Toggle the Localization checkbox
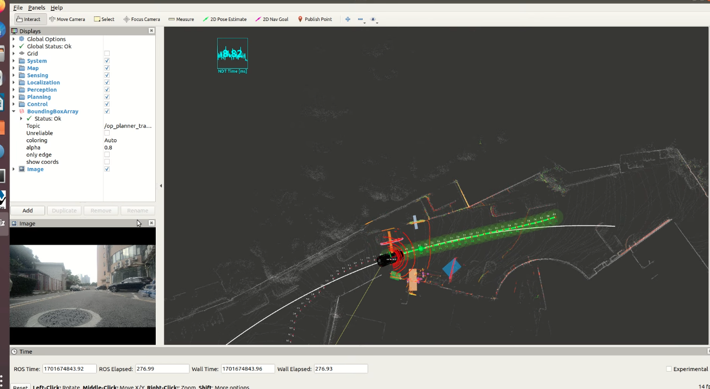Image resolution: width=710 pixels, height=389 pixels. 107,82
